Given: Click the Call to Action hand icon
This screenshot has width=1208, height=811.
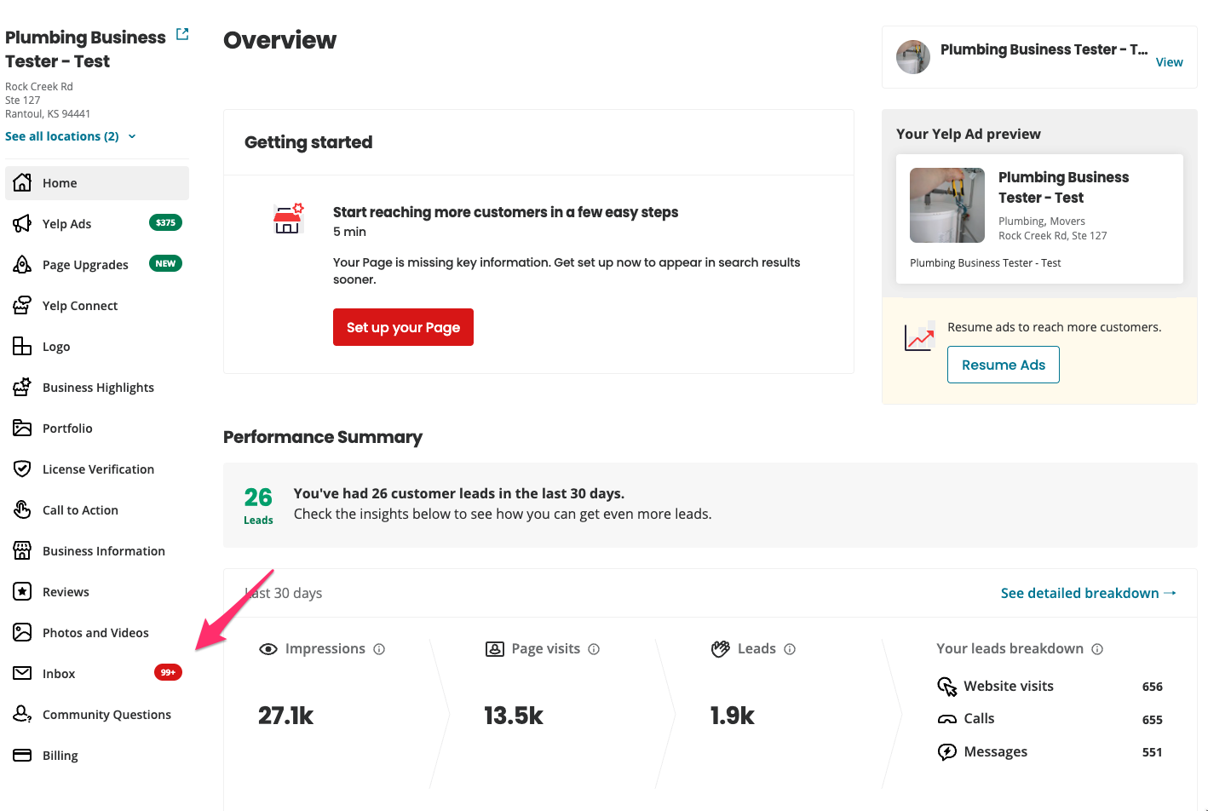Looking at the screenshot, I should pos(22,510).
